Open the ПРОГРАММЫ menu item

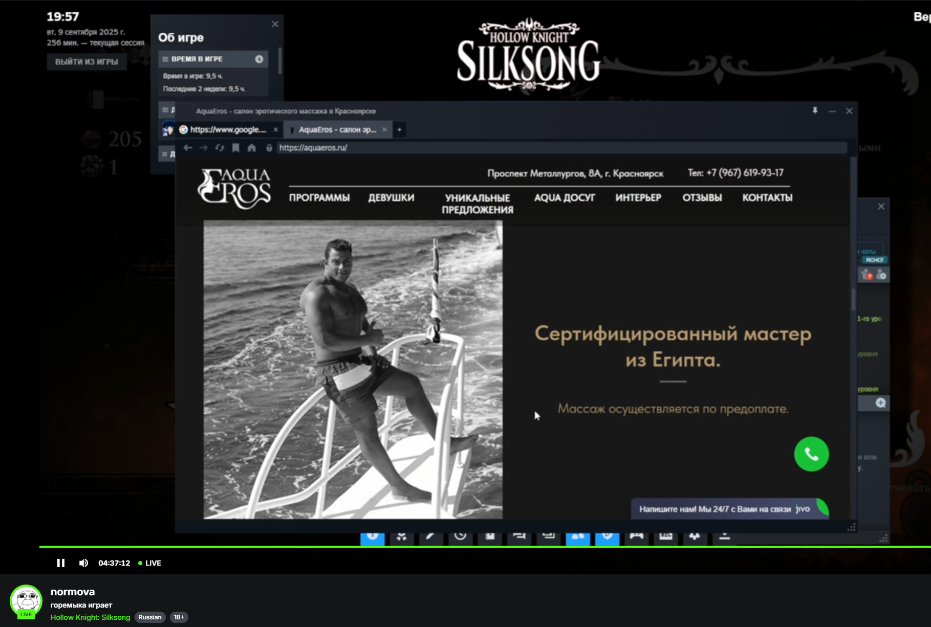click(x=319, y=198)
